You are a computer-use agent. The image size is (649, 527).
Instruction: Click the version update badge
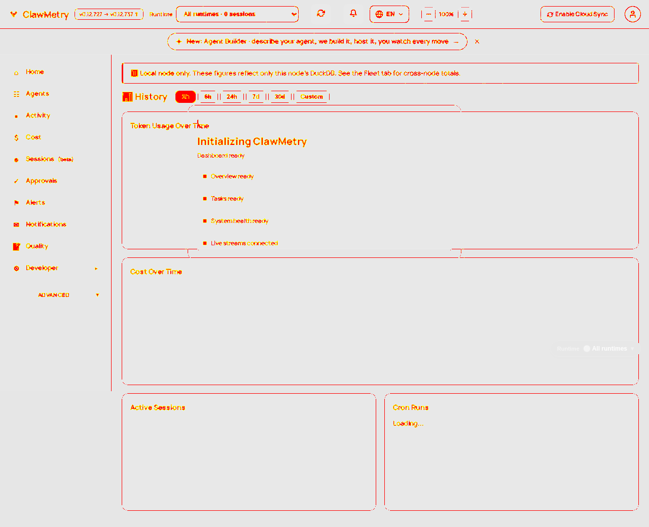109,14
